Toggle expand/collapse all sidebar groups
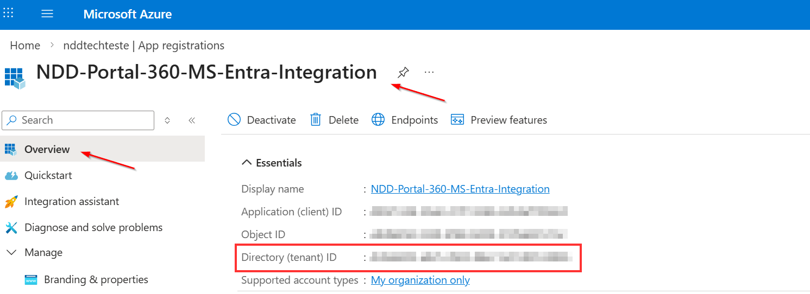 [x=167, y=120]
